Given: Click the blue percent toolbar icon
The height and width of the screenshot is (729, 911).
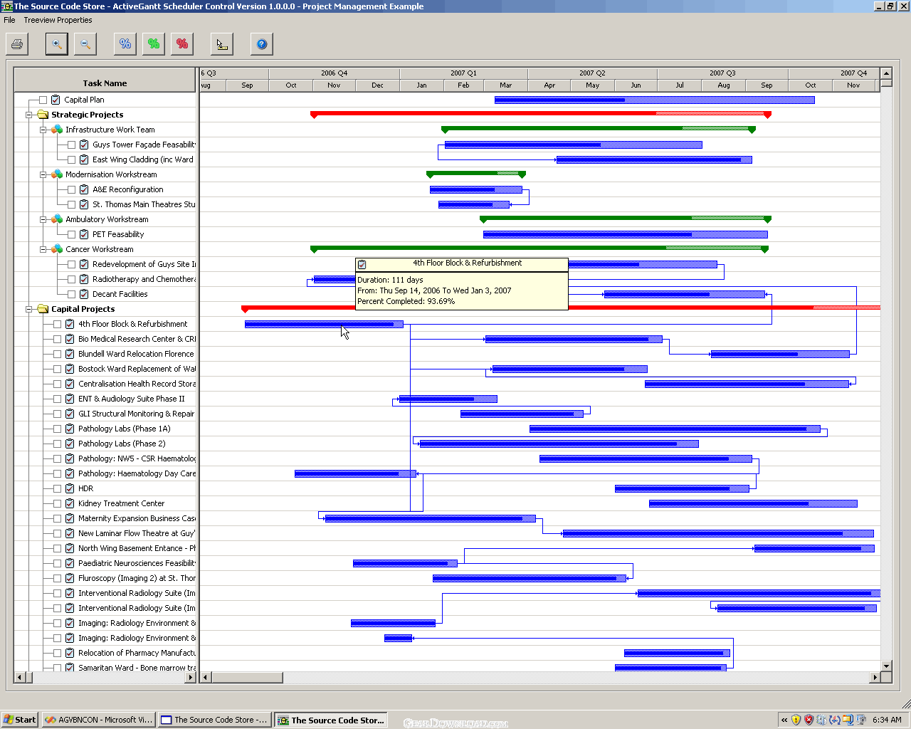Looking at the screenshot, I should tap(125, 44).
